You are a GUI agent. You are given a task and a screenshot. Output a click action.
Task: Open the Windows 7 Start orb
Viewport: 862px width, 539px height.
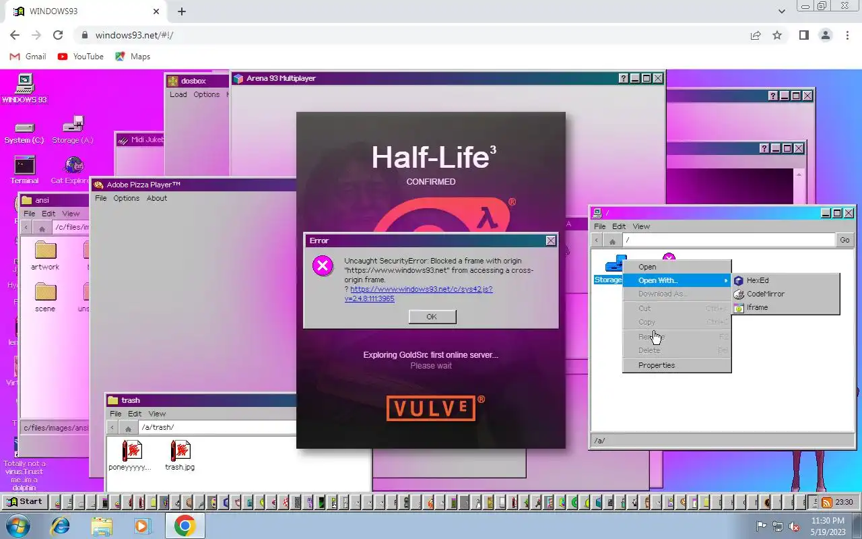click(18, 526)
